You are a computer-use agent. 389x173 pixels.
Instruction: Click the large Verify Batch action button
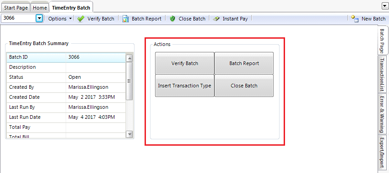click(x=185, y=63)
